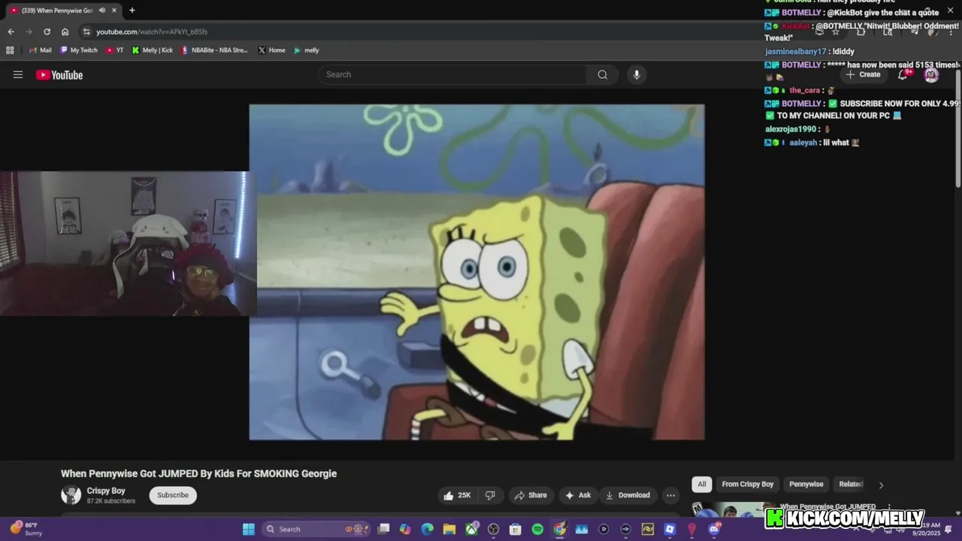The image size is (962, 541).
Task: Select the From Crispy Boy chip
Action: coord(748,485)
